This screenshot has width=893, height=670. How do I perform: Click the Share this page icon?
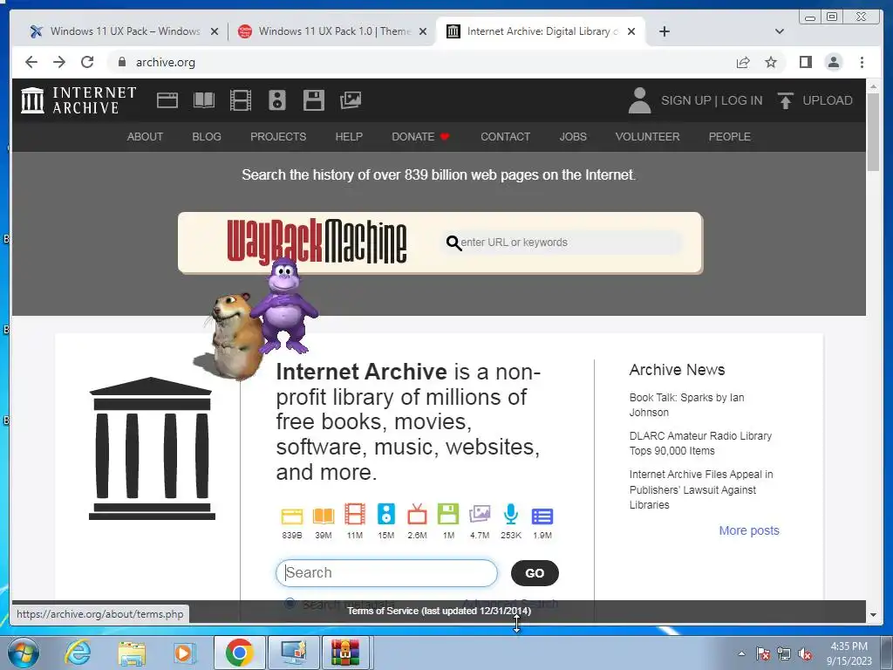tap(743, 62)
